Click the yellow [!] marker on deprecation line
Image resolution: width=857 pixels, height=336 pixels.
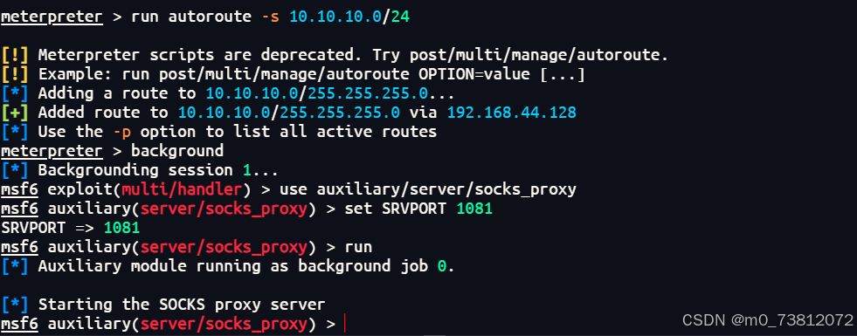click(x=15, y=55)
